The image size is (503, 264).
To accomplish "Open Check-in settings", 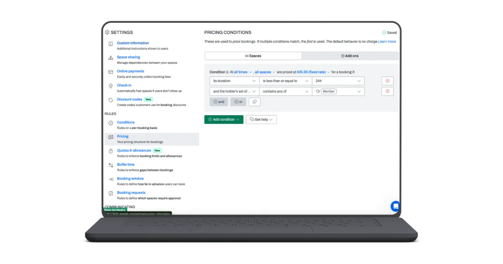I will pyautogui.click(x=124, y=85).
